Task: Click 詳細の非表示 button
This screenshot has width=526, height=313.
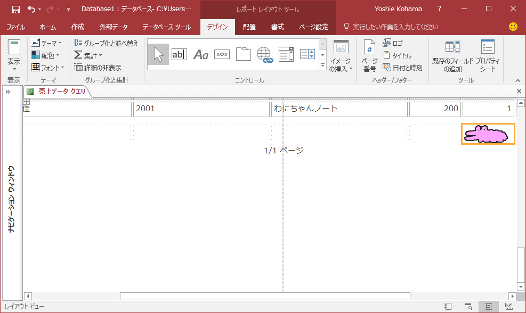Action: click(98, 68)
